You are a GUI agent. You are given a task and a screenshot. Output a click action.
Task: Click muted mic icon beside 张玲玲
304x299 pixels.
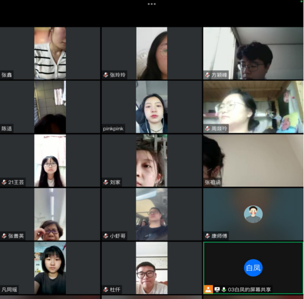106,75
